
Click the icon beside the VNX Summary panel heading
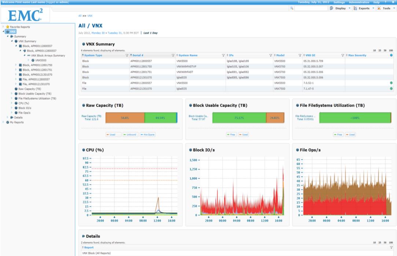click(84, 44)
